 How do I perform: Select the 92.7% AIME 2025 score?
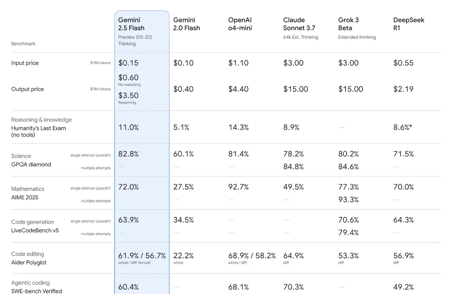click(238, 187)
